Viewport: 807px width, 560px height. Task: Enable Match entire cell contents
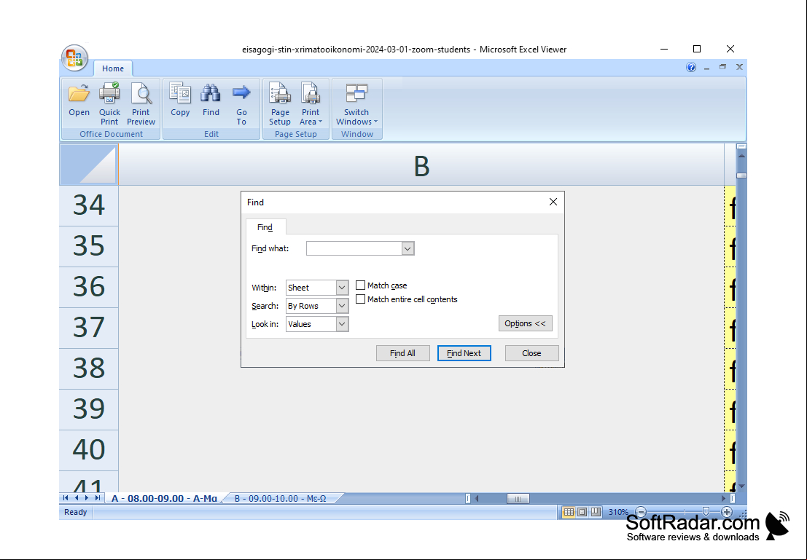pos(361,299)
